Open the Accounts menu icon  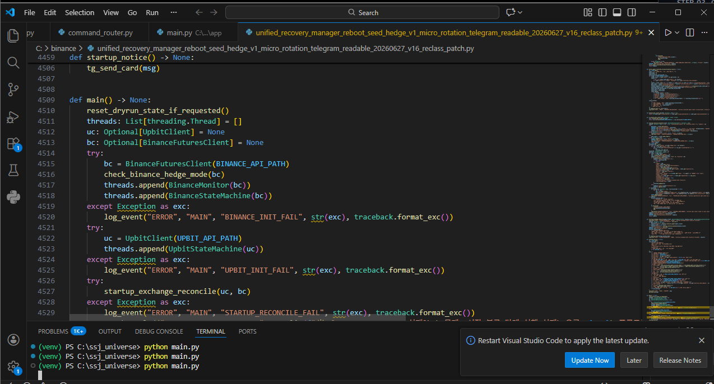(13, 340)
